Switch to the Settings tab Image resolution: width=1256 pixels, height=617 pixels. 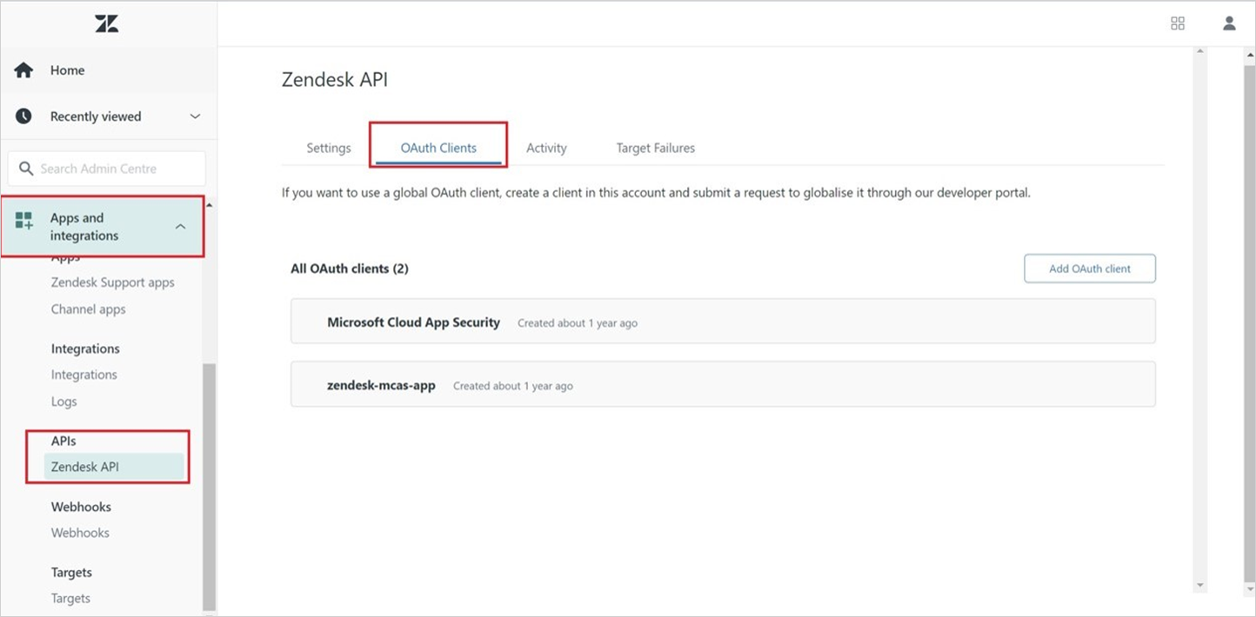coord(328,148)
